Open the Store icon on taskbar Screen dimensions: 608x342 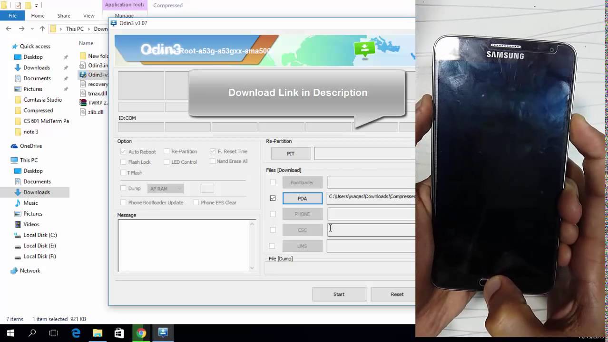[119, 333]
